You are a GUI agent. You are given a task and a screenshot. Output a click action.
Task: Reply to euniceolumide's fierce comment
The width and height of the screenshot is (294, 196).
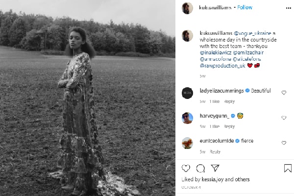pyautogui.click(x=215, y=152)
